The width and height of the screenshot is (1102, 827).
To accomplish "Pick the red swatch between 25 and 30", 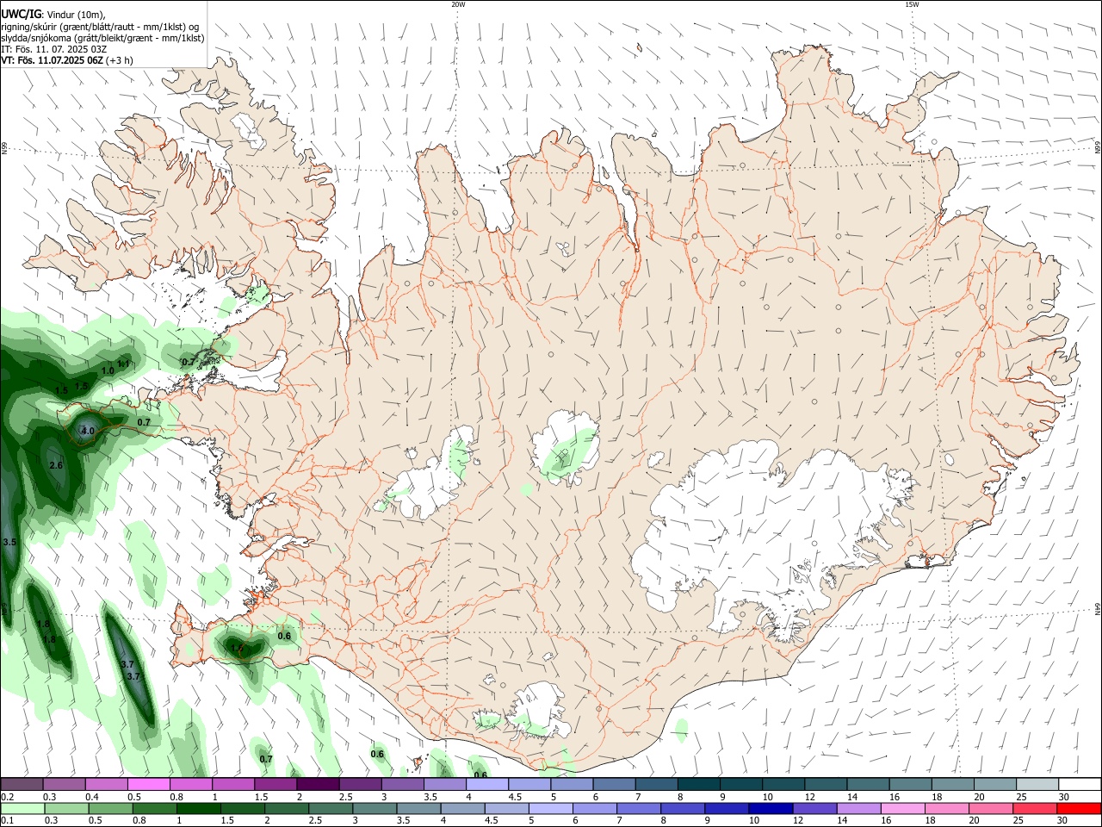I will point(1034,809).
